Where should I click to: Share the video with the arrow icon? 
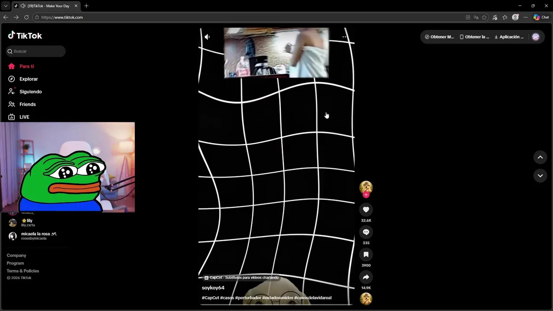[x=366, y=277]
